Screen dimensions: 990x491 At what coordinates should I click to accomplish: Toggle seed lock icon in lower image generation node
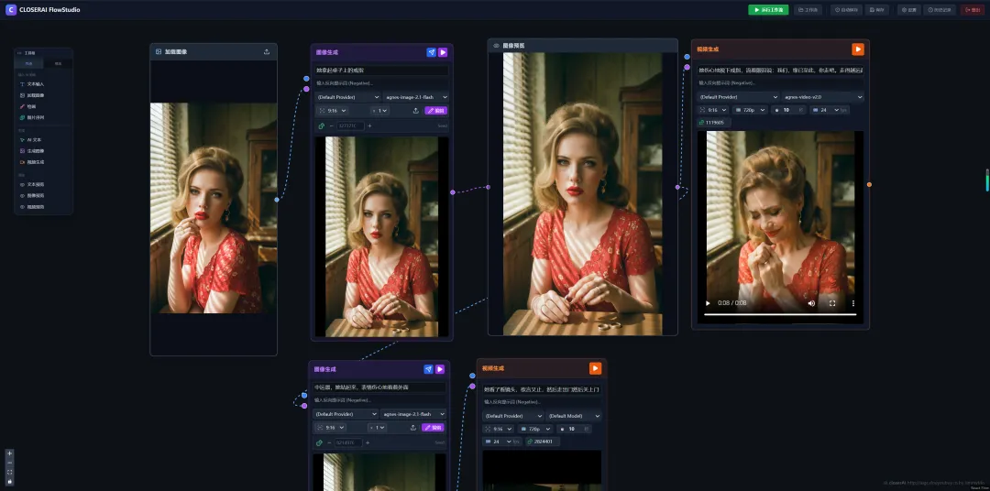(320, 443)
